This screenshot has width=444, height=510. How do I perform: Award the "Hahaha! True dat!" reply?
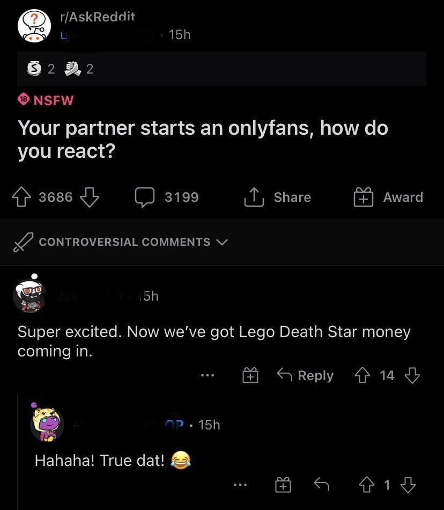[x=283, y=485]
